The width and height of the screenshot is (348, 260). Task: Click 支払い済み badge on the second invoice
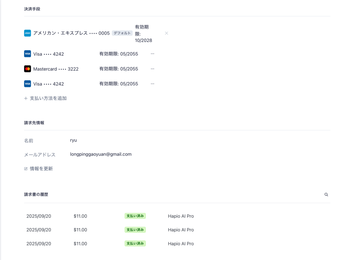[135, 230]
